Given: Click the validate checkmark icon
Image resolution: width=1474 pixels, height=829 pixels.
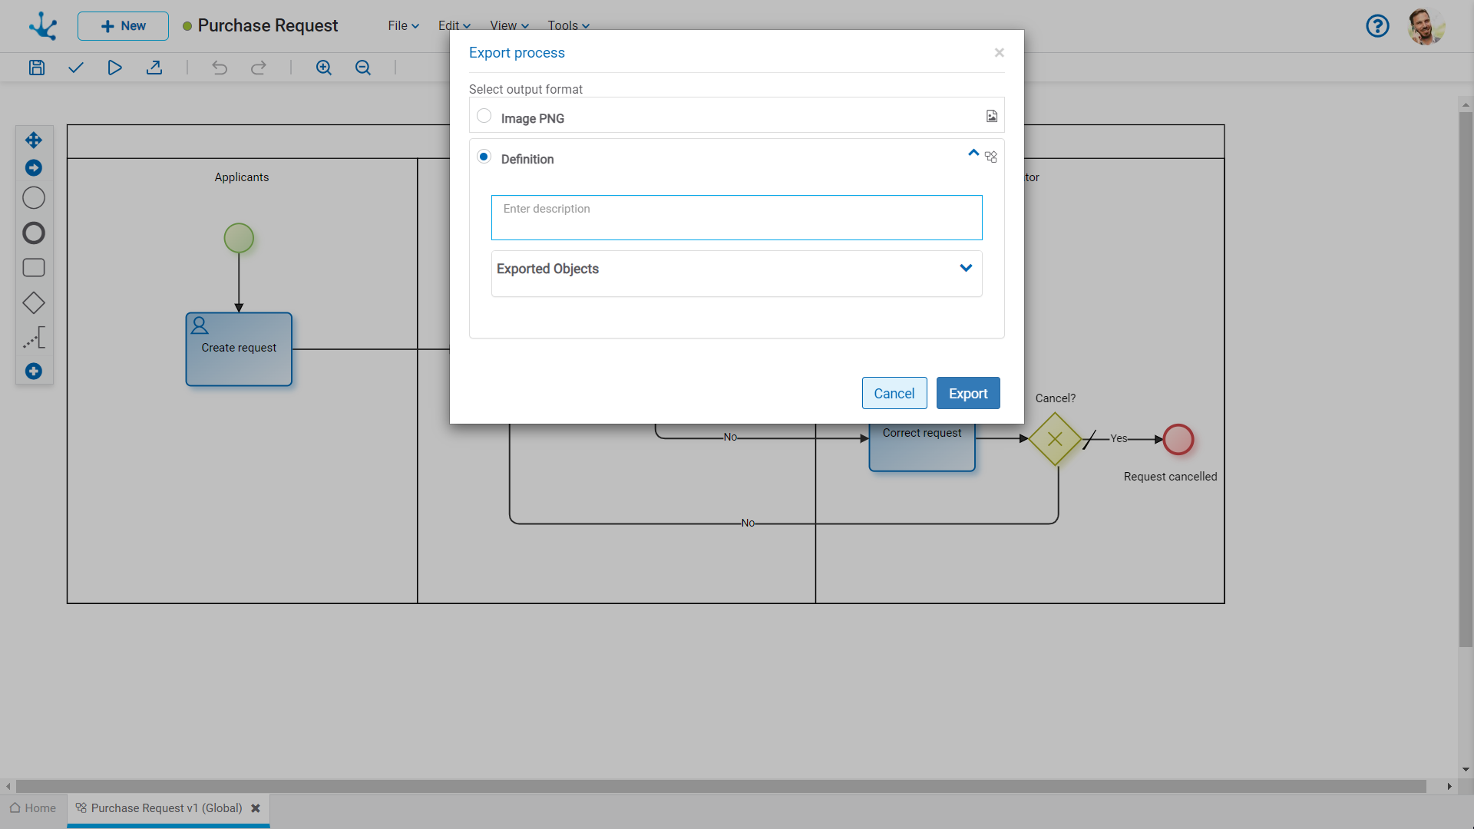Looking at the screenshot, I should pos(75,68).
